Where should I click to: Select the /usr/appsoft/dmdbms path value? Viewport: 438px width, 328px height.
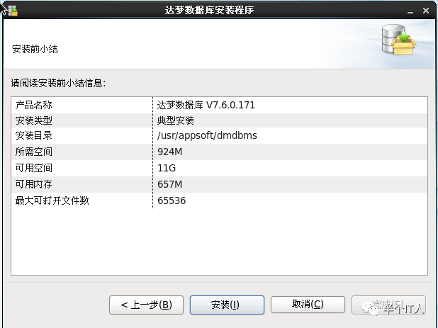point(207,135)
